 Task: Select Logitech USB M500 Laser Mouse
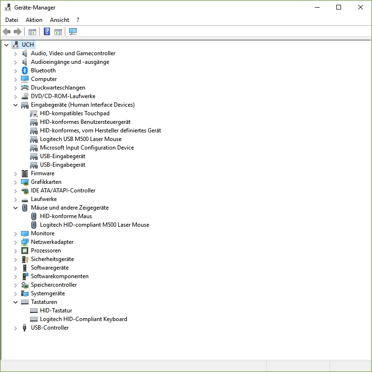coord(80,139)
